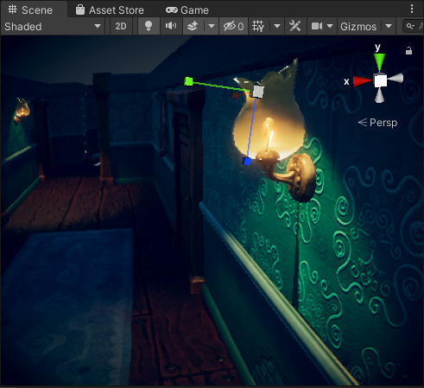
Task: Select the distant wall lamp on left
Action: (x=22, y=111)
